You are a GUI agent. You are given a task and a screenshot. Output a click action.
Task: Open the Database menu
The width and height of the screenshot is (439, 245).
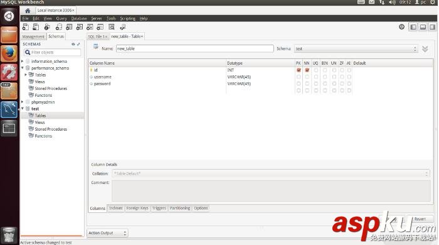[79, 18]
